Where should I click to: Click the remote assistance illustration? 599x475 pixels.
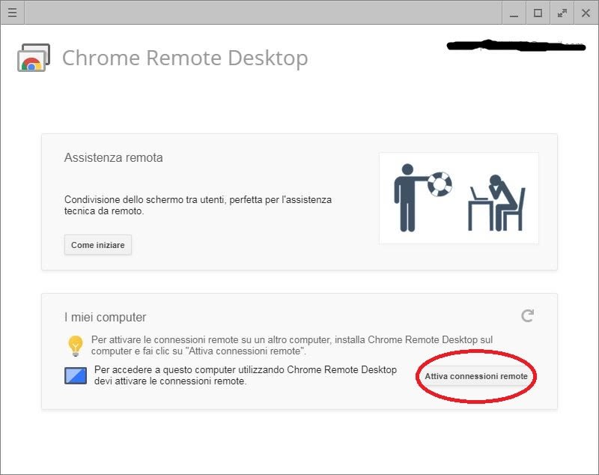(x=459, y=198)
